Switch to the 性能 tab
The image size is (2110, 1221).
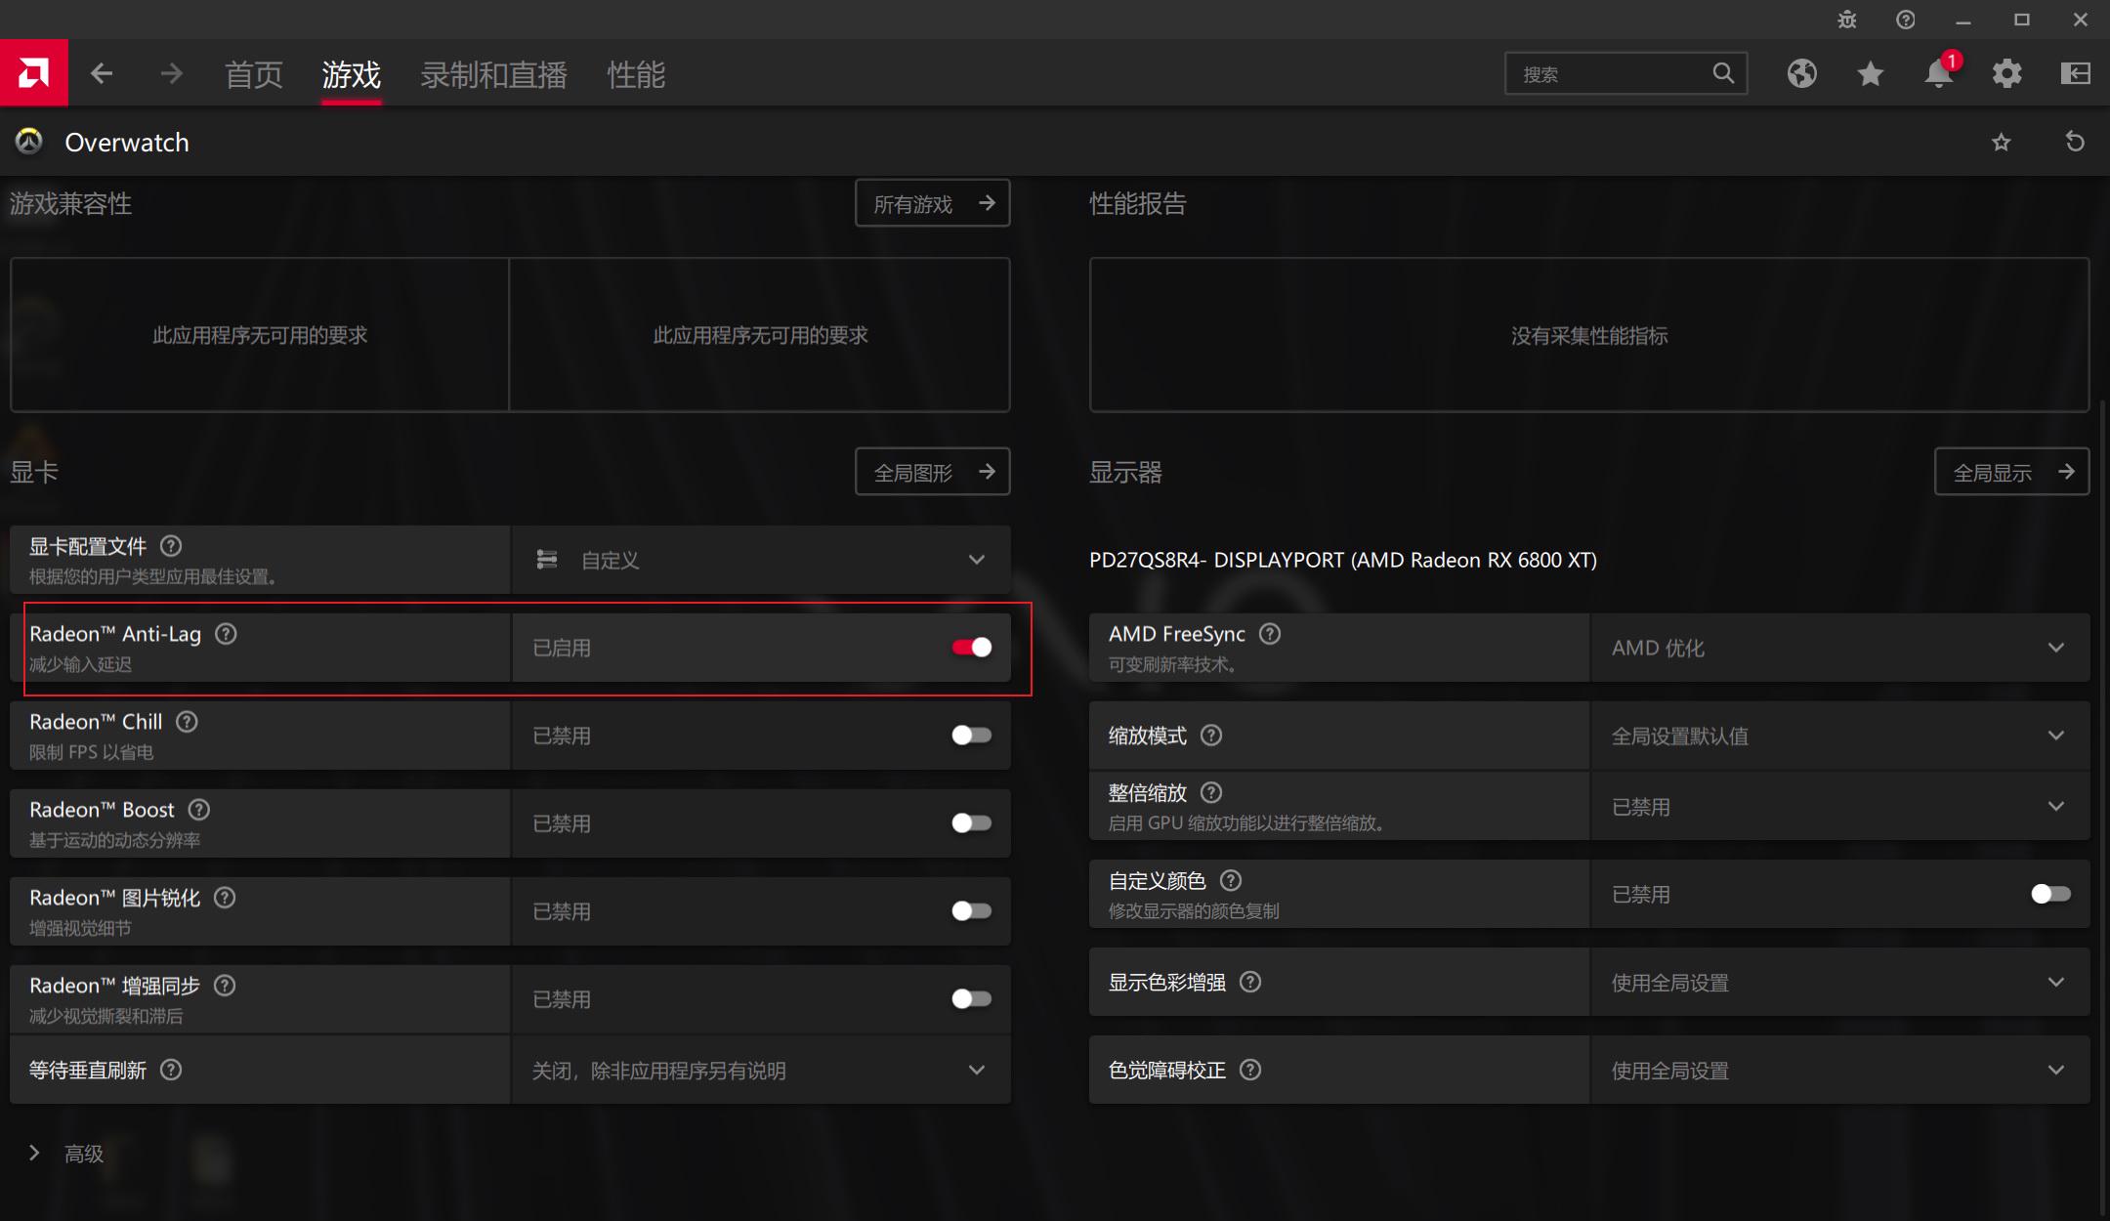[x=636, y=73]
